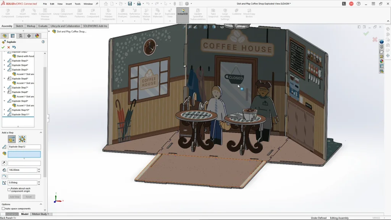
Task: Check the Auto-space components option
Action: [x=3, y=209]
